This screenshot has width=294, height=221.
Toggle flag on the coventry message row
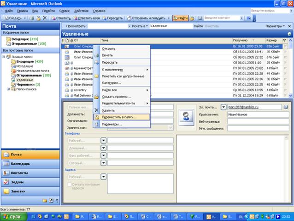click(x=285, y=90)
